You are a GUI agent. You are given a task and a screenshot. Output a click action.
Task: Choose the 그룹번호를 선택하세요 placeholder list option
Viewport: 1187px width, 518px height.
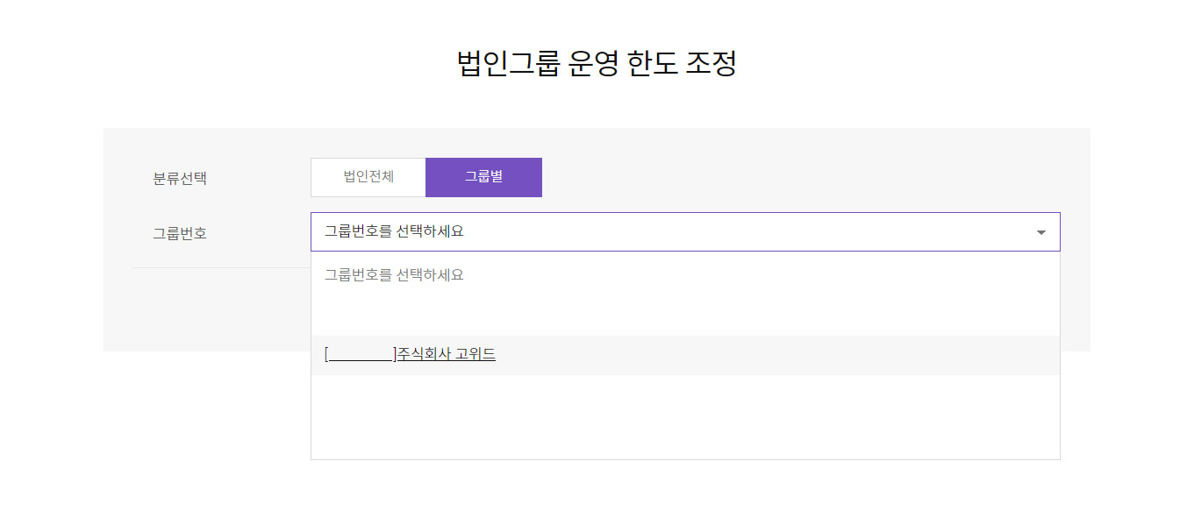click(x=394, y=275)
